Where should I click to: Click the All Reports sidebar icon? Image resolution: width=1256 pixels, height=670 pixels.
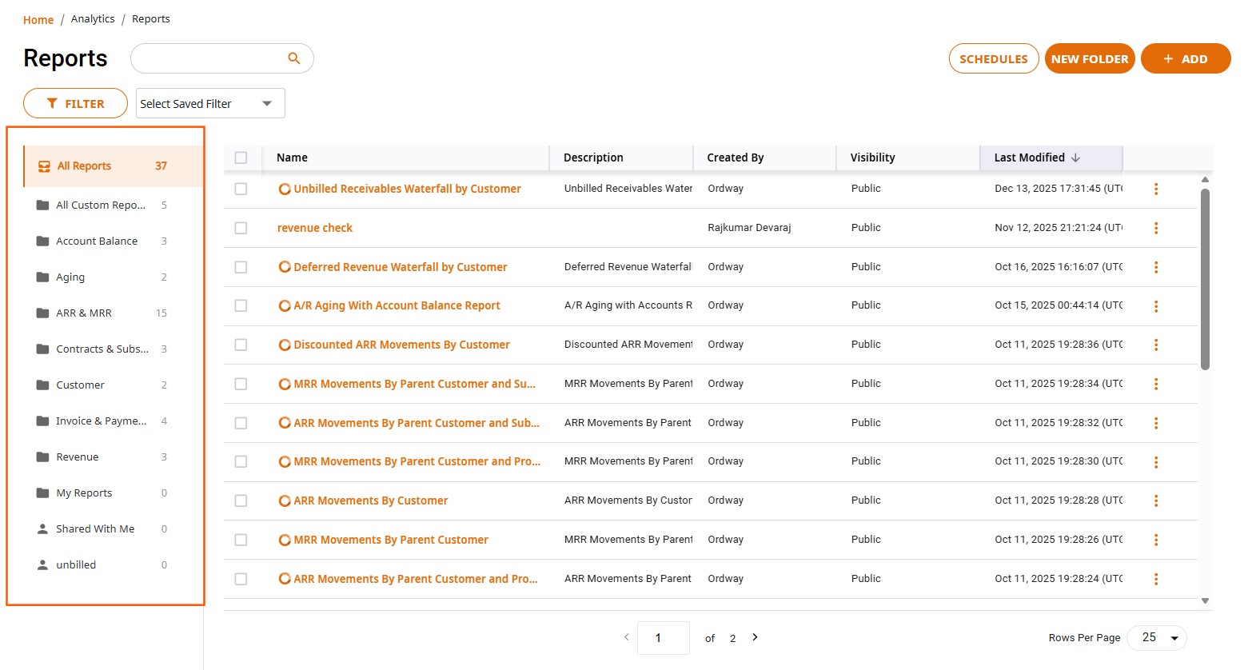click(x=45, y=166)
